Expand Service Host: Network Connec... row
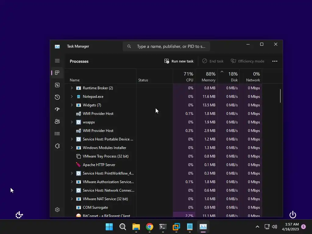 coord(72,190)
